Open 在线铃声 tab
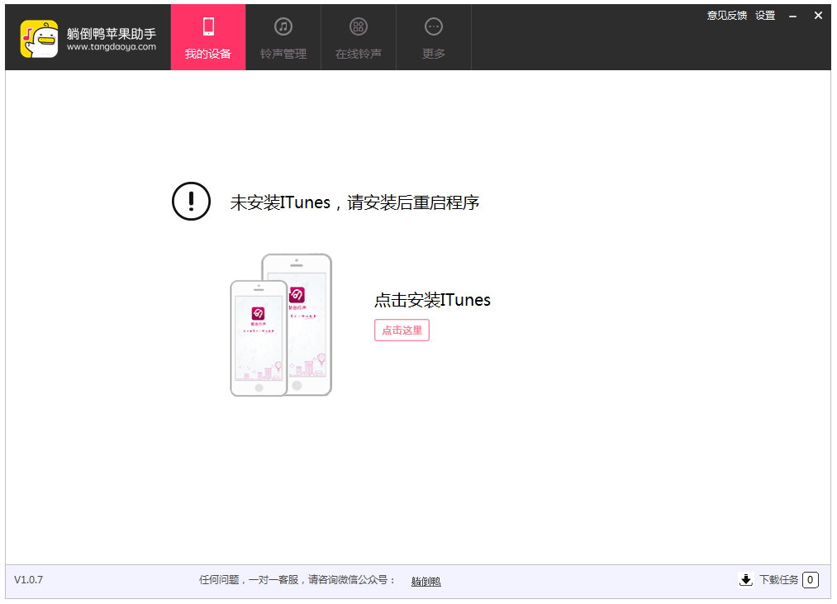The width and height of the screenshot is (837, 604). [358, 37]
